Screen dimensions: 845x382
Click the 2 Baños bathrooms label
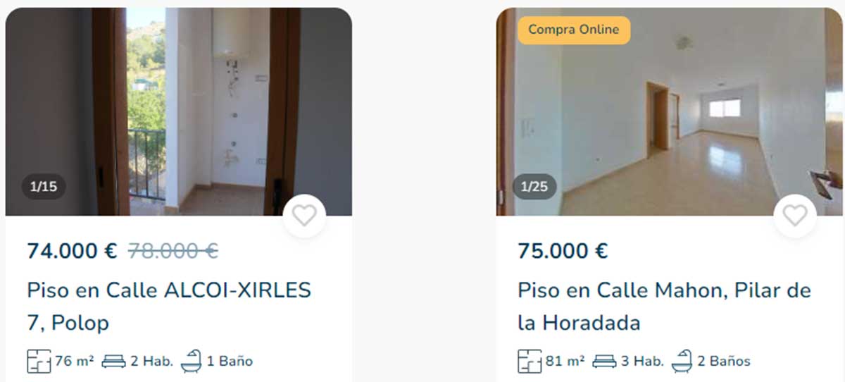click(x=724, y=362)
